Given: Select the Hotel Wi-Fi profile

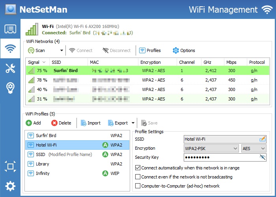Looking at the screenshot, I should pos(77,145).
